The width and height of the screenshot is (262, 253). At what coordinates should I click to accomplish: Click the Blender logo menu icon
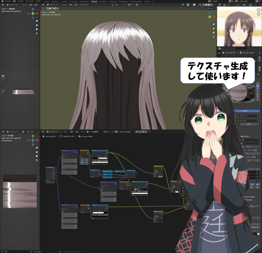(2, 1)
